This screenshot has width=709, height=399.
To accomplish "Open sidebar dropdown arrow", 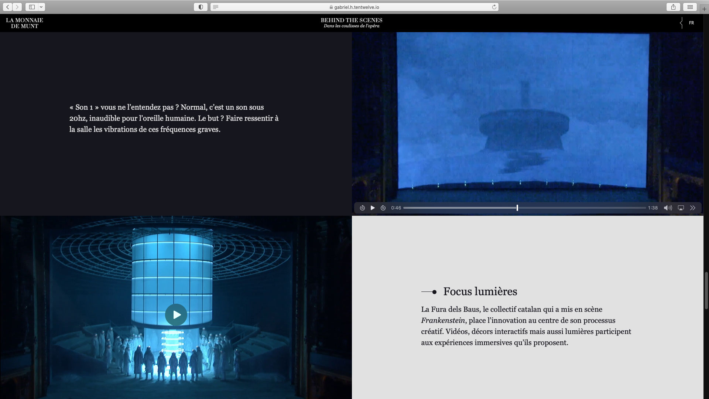I will pyautogui.click(x=41, y=7).
